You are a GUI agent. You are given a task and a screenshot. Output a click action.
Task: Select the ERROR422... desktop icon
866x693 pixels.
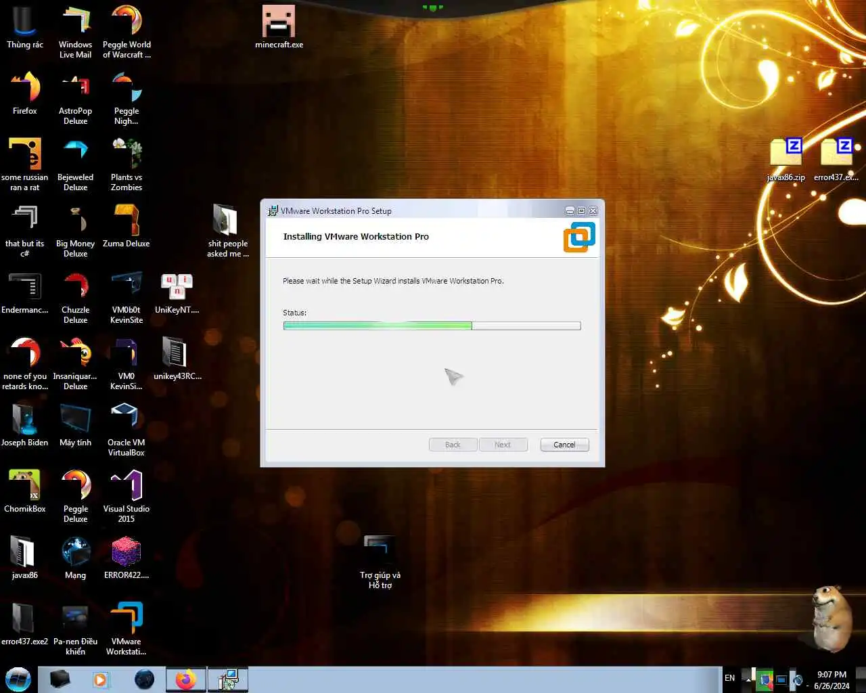pos(127,558)
